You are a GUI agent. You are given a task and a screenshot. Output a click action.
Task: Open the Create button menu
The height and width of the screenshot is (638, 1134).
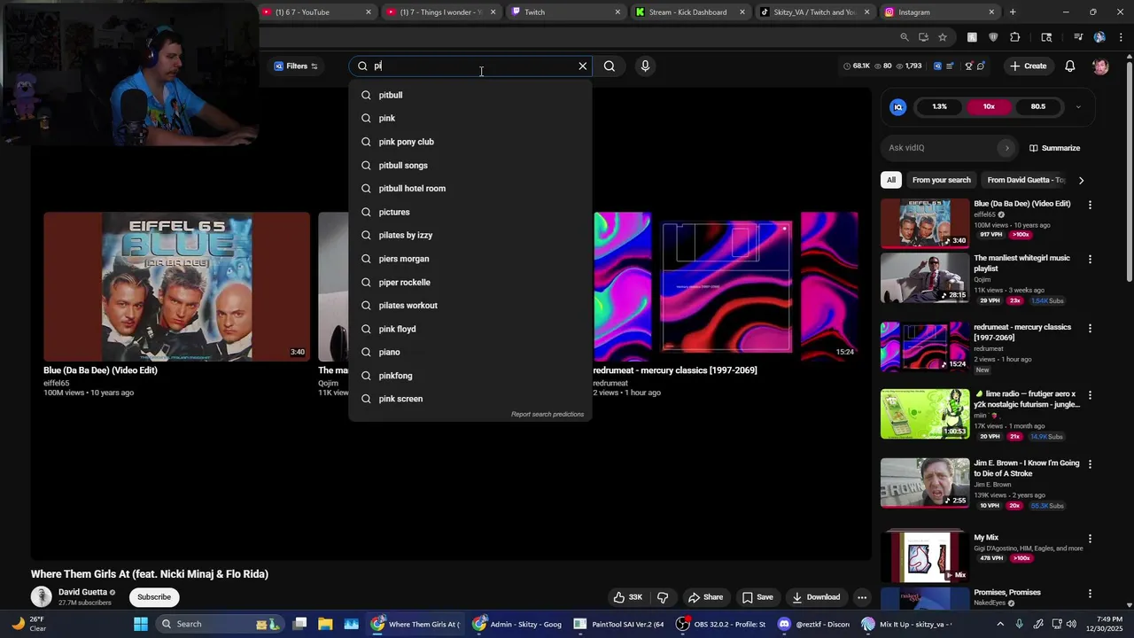[1028, 66]
